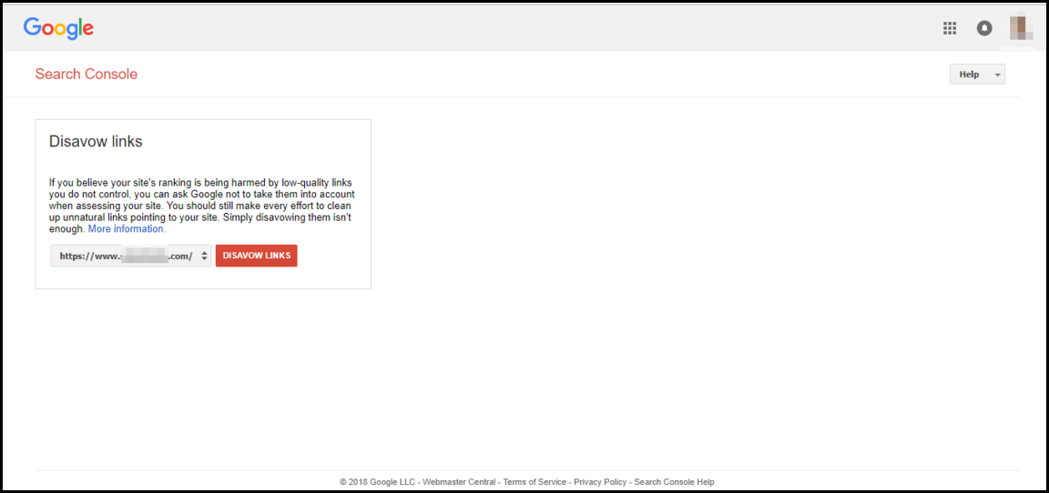
Task: Click the © 2018 Google LLC text
Action: [x=377, y=482]
